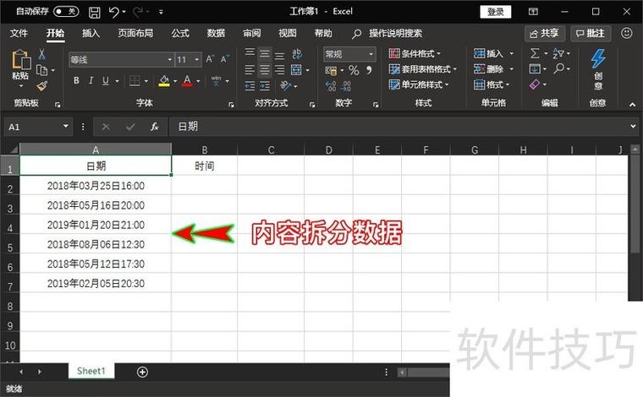Click the Comma Style icon

tap(369, 70)
